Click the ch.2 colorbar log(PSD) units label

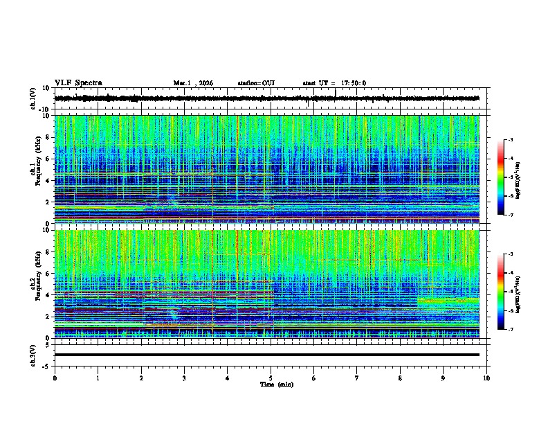tap(518, 294)
